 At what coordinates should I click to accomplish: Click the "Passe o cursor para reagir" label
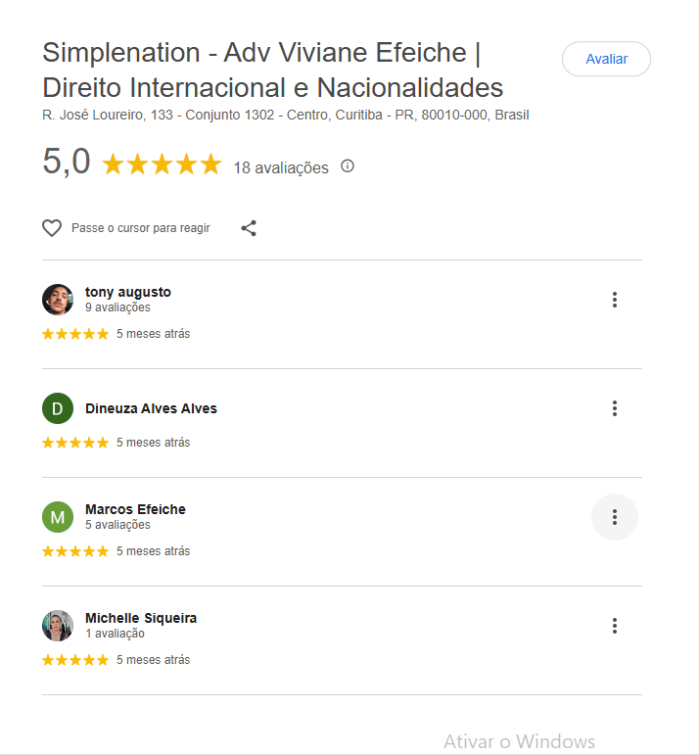click(x=141, y=228)
